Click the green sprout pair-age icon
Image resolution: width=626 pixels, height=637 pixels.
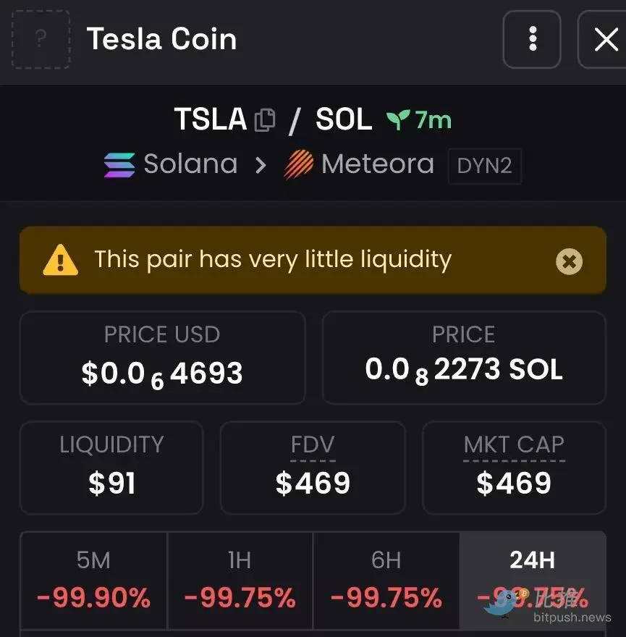tap(398, 119)
